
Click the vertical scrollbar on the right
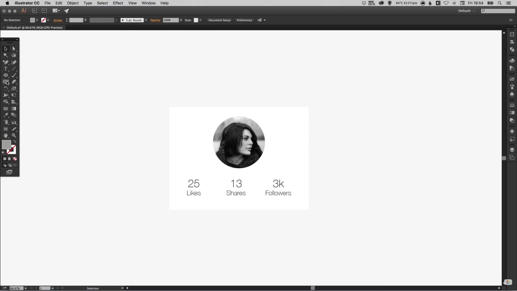[x=504, y=158]
